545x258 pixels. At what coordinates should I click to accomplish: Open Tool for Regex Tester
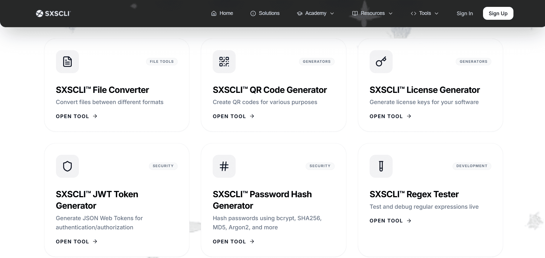[386, 221]
